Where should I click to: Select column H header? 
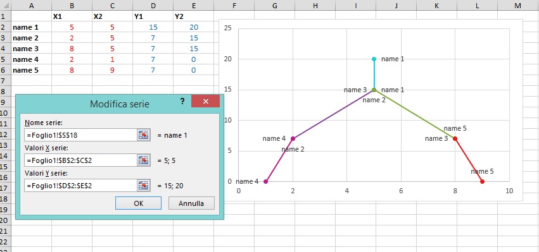[315, 5]
